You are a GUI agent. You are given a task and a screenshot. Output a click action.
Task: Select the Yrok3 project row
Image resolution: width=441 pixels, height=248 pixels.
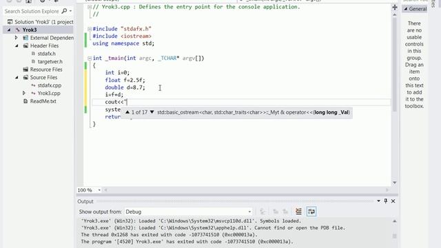click(x=39, y=30)
